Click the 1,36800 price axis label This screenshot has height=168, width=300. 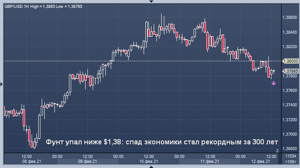pos(289,148)
